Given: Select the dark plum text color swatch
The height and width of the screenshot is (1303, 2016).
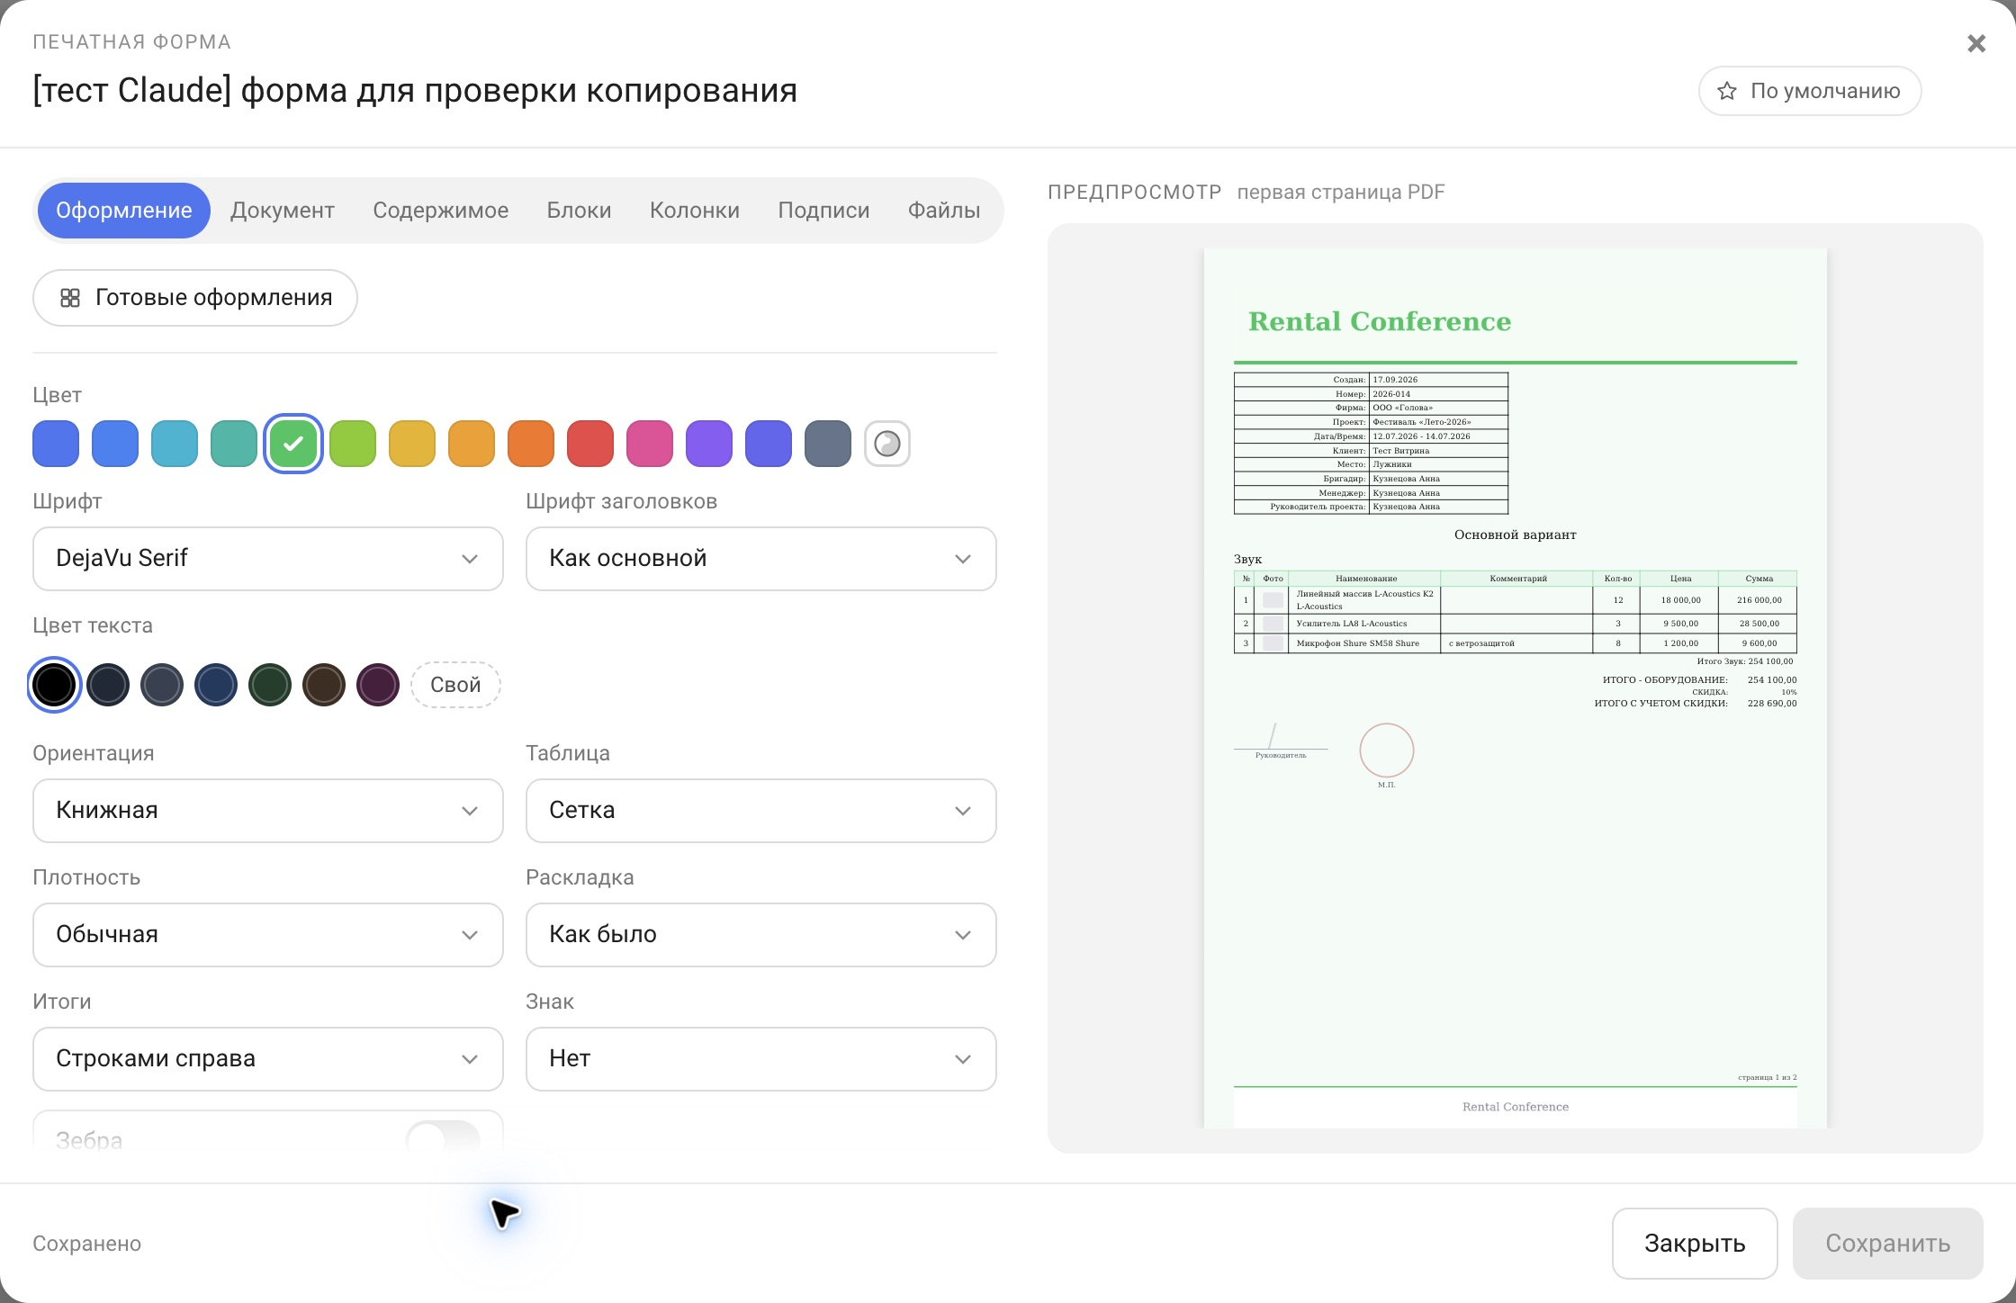Looking at the screenshot, I should 378,685.
